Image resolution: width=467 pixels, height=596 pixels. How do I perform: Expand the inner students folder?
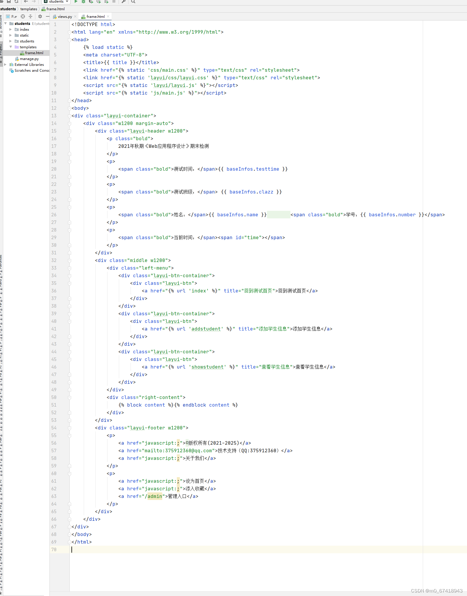coord(11,41)
